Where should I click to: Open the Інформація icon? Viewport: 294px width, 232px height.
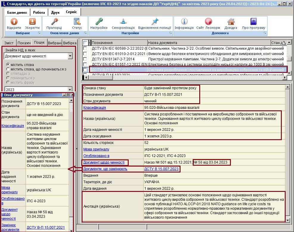(x=184, y=21)
